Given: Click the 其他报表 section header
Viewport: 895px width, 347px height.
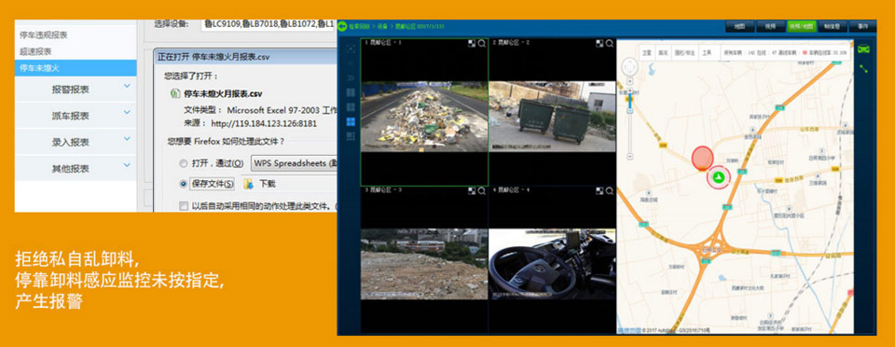Looking at the screenshot, I should point(76,168).
